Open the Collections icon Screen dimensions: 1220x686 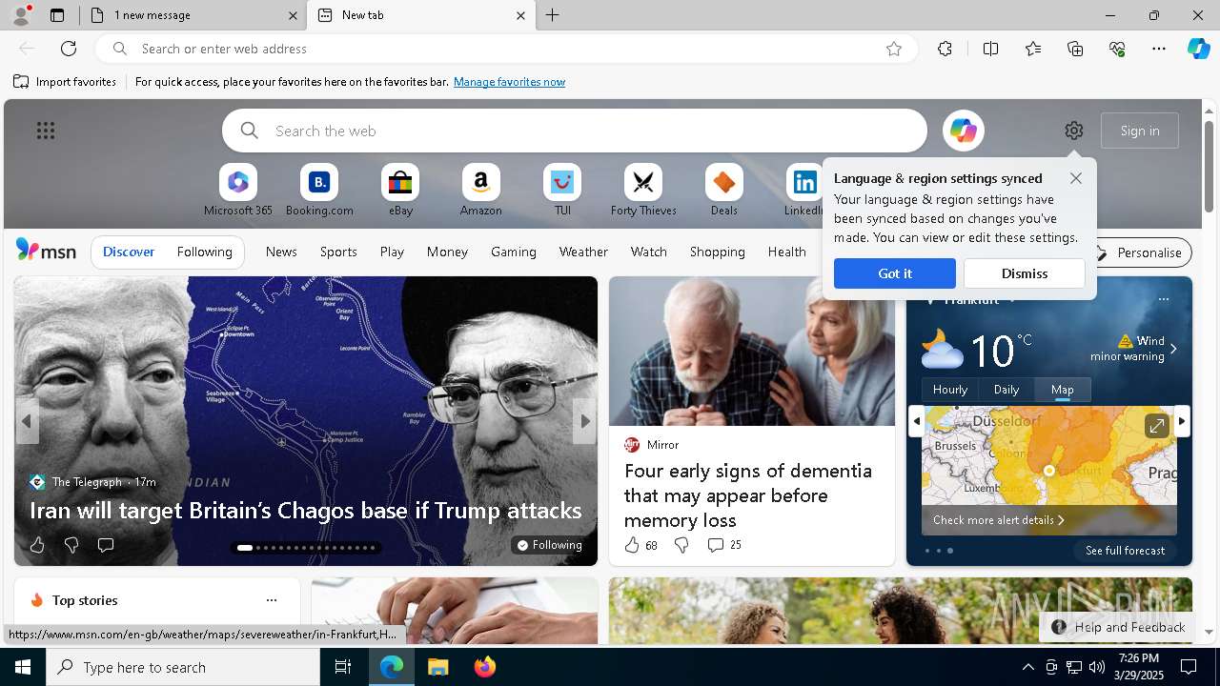point(1075,49)
